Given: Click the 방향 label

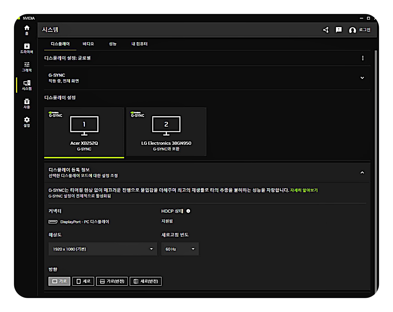Looking at the screenshot, I should (53, 270).
